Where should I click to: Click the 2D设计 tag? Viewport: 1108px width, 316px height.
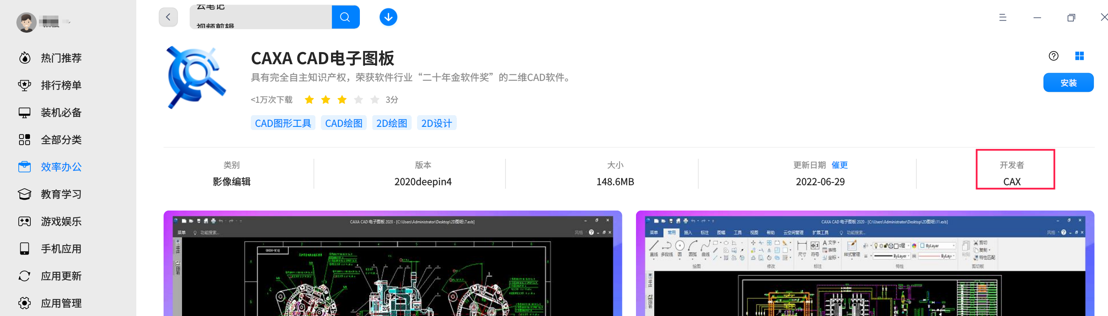coord(437,123)
